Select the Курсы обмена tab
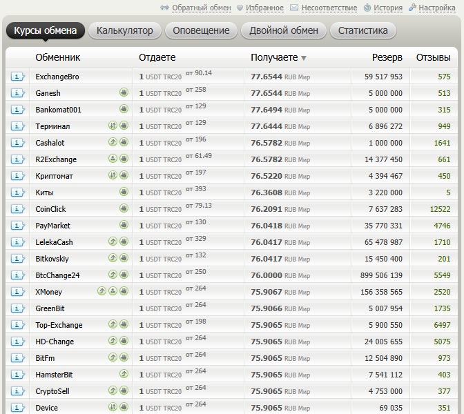 pyautogui.click(x=46, y=30)
